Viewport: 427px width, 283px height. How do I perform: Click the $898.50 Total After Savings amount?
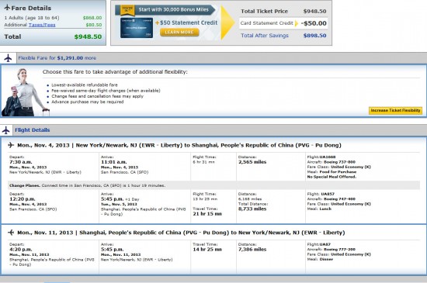pyautogui.click(x=314, y=36)
